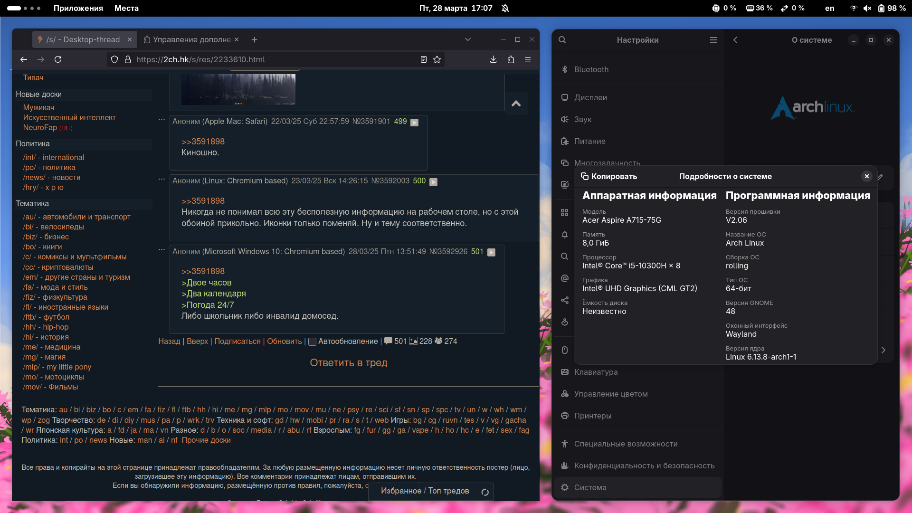Switch to the Управление дополнениями tab
Viewport: 912px width, 513px height.
192,39
